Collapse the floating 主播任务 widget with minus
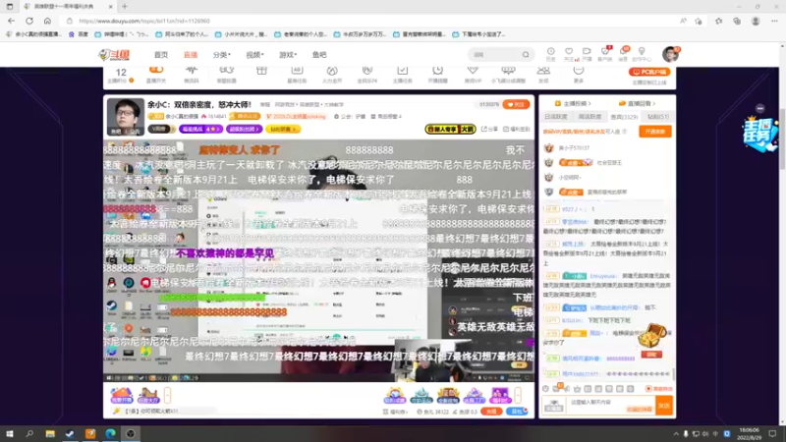Image resolution: width=786 pixels, height=442 pixels. coord(759,108)
